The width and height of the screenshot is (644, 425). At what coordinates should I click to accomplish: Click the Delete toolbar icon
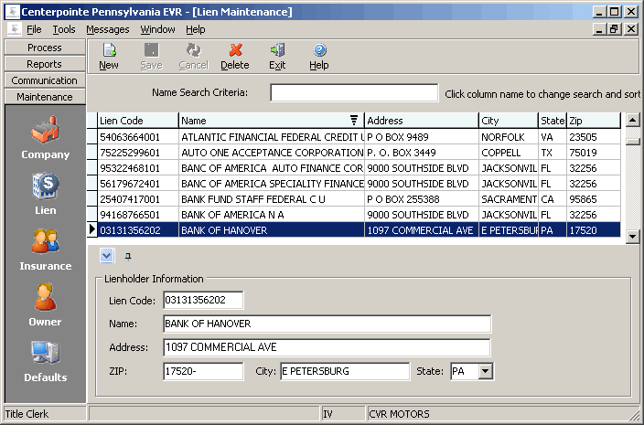[235, 50]
